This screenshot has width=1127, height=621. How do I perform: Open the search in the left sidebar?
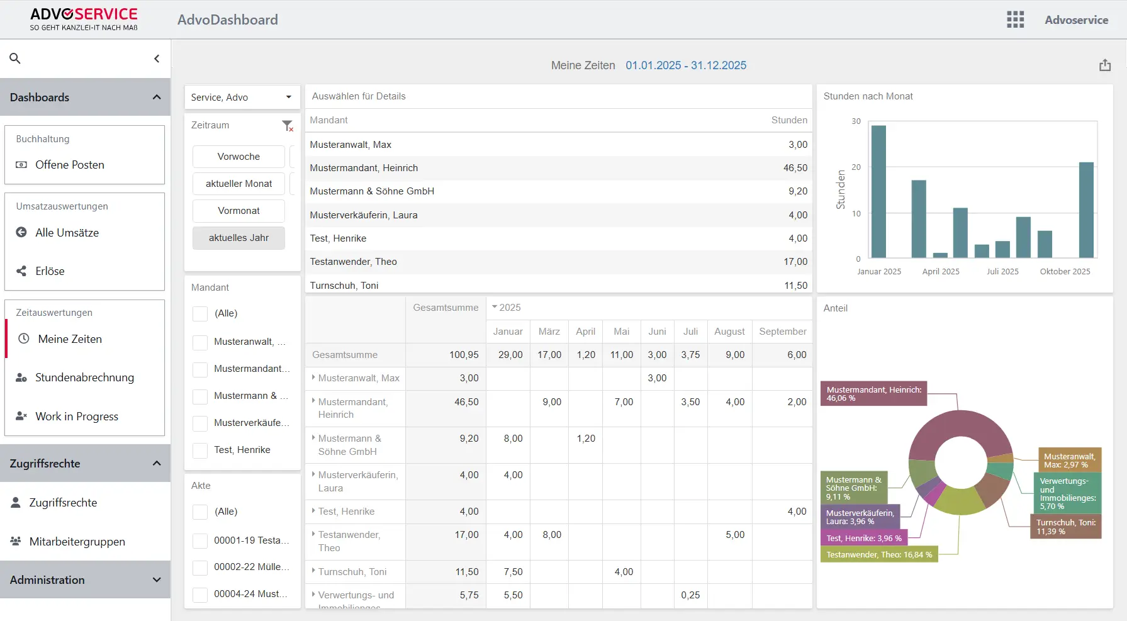coord(15,58)
